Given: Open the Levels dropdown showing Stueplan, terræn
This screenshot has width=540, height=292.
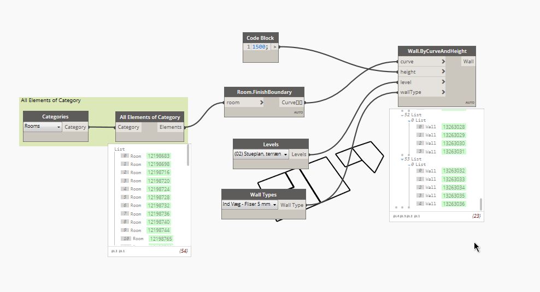Looking at the screenshot, I should click(x=261, y=154).
